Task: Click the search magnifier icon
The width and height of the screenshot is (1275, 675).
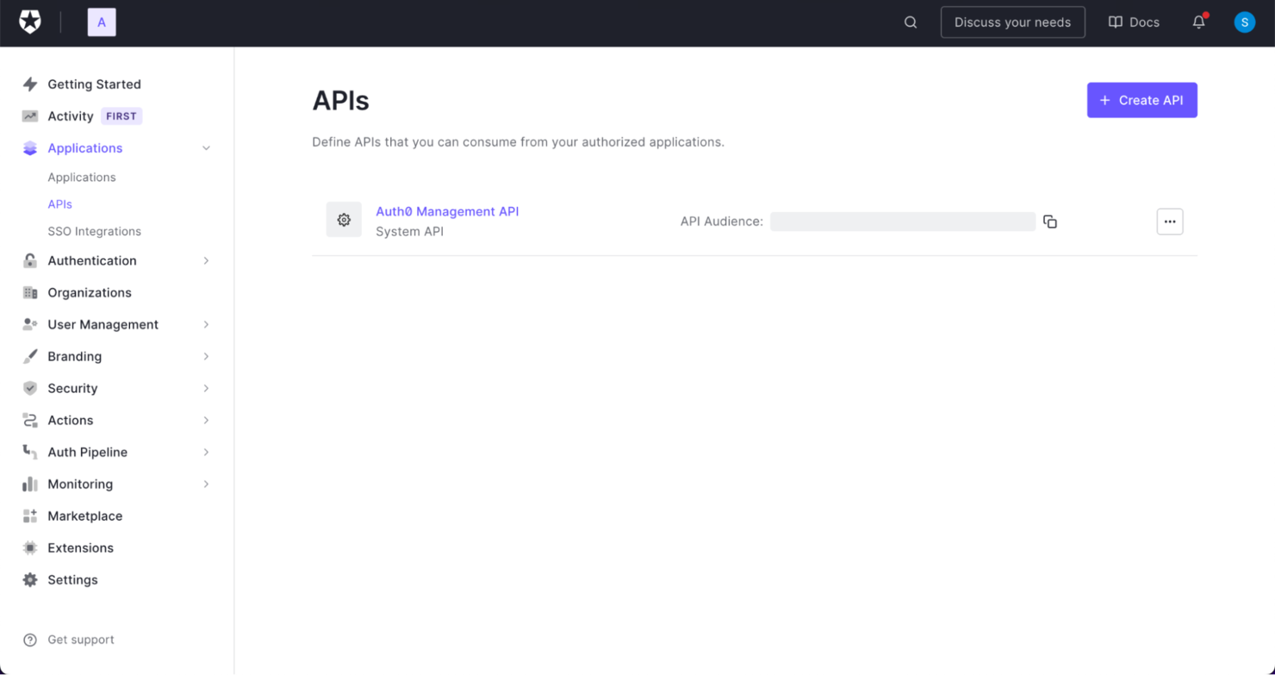Action: click(910, 22)
